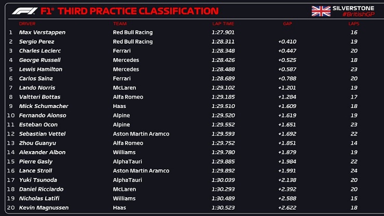Click the LAP TIME column header

tap(223, 23)
